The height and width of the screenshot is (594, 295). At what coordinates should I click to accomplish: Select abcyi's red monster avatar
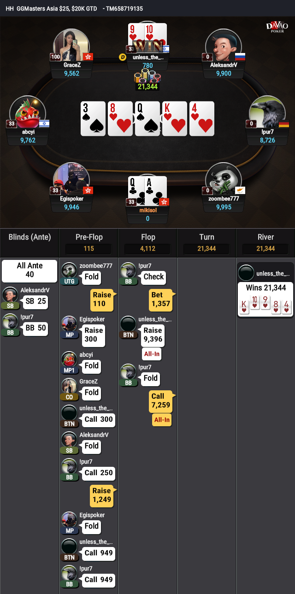pos(27,112)
